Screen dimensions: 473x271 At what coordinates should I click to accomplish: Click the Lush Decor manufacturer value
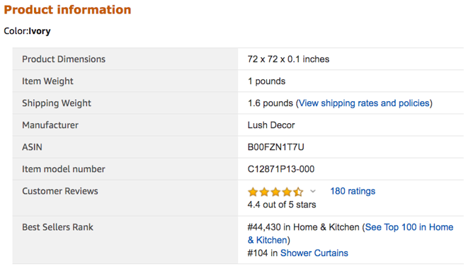271,125
